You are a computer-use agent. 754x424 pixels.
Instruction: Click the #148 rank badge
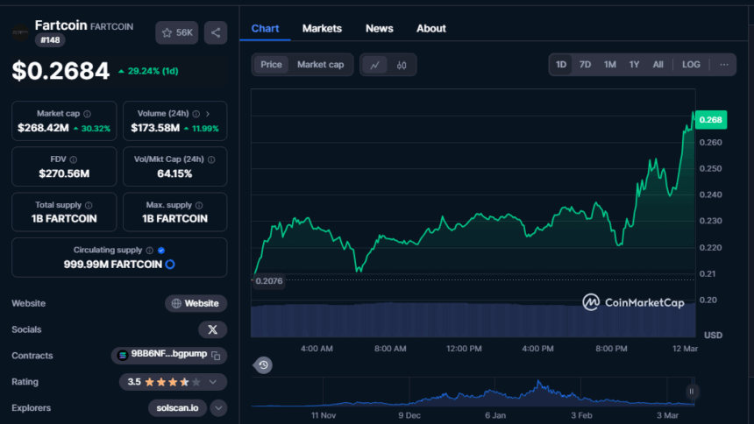[50, 40]
